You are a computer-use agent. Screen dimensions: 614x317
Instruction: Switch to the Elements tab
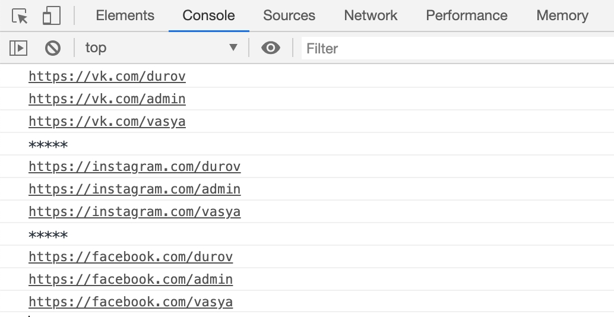click(125, 16)
